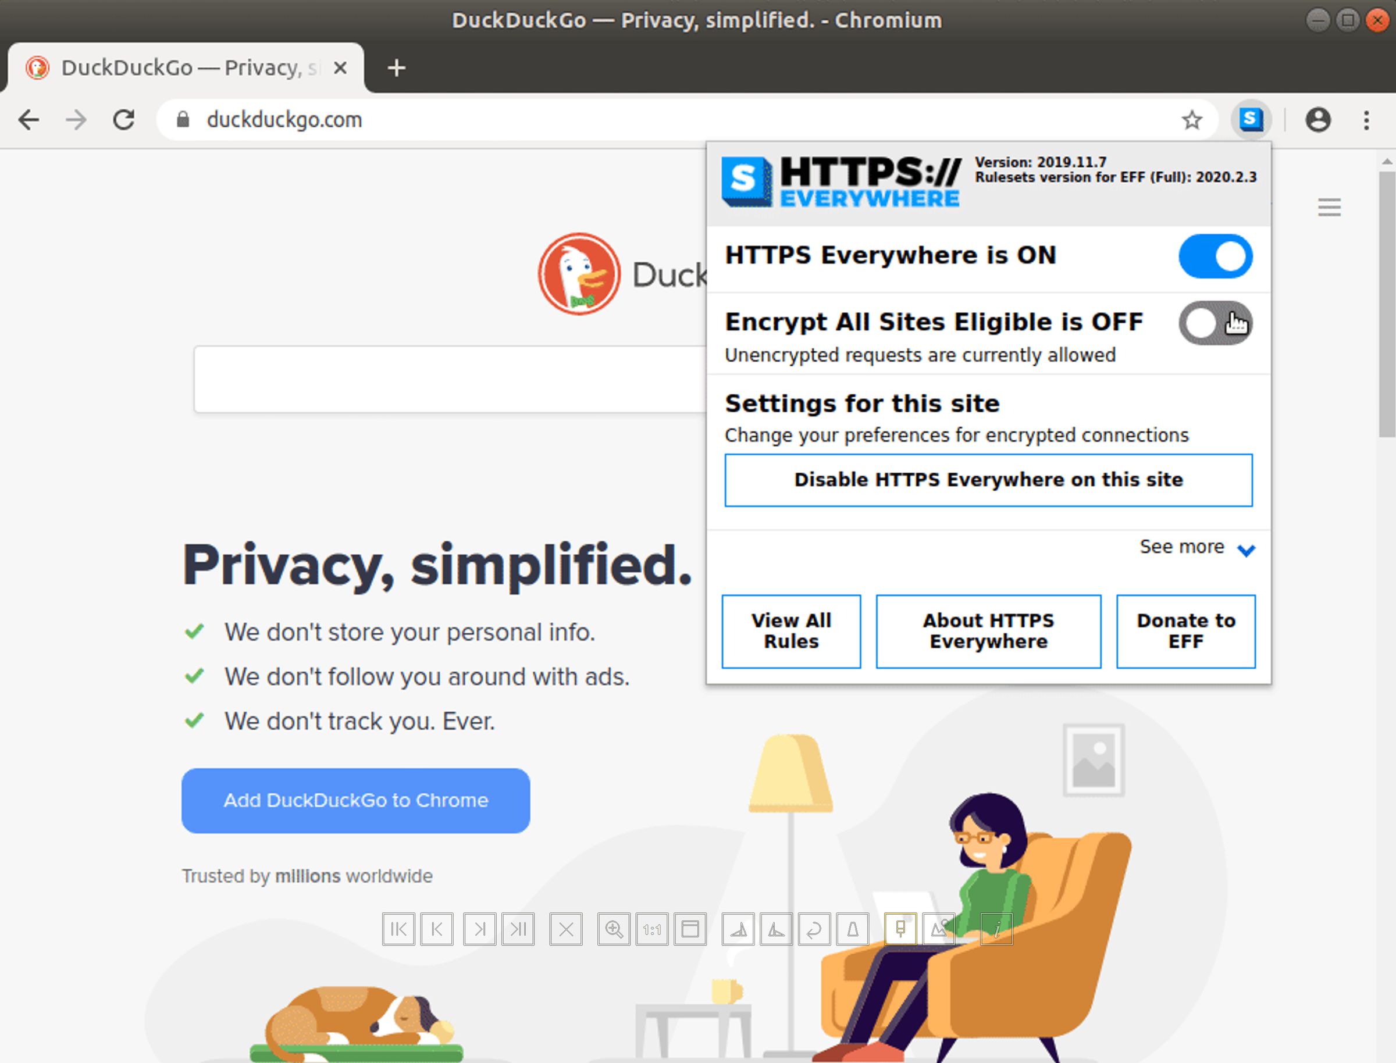Click the address bar input field
1396x1063 pixels.
pos(670,119)
